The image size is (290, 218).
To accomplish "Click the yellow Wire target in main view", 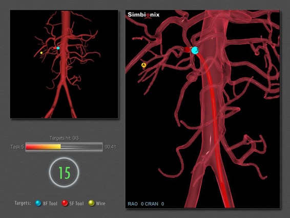I will 143,65.
